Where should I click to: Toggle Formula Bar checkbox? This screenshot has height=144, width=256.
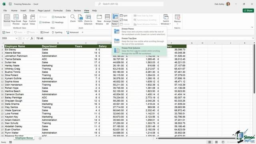coord(59,17)
